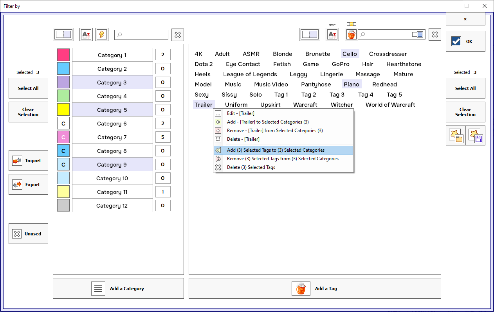Deselect the Cello tag
494x312 pixels.
pyautogui.click(x=350, y=54)
